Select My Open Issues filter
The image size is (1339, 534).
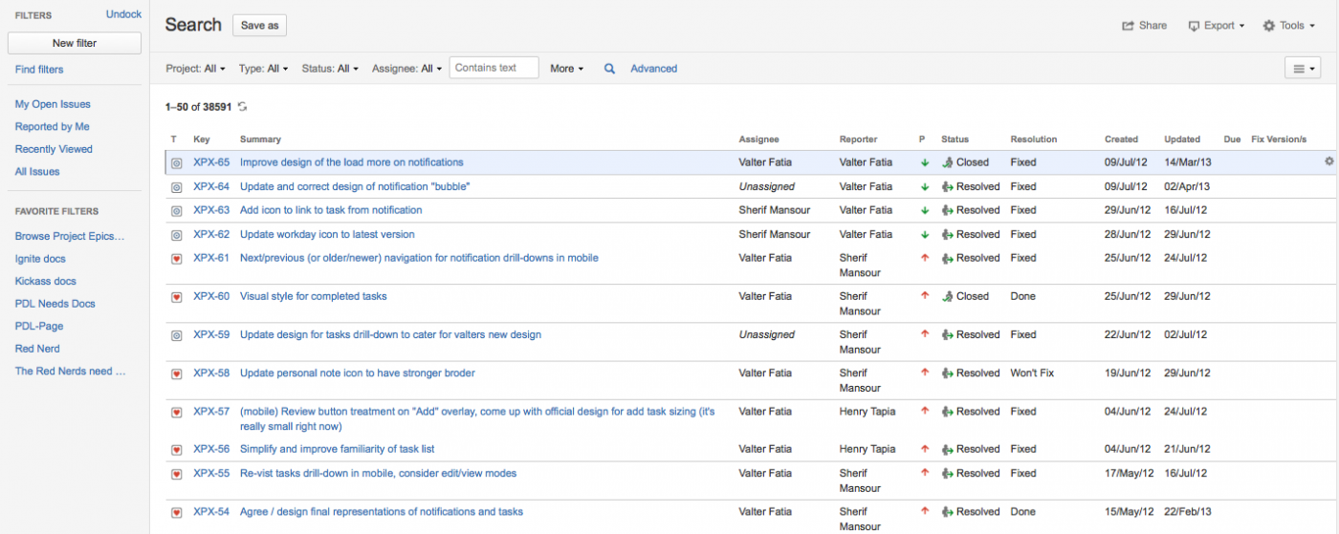tap(53, 104)
